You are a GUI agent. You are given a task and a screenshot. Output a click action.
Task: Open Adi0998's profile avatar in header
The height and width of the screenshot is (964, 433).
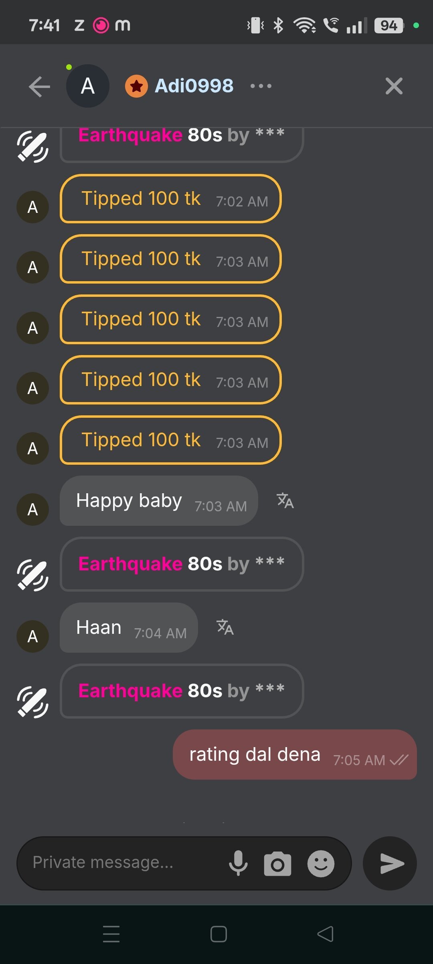point(87,86)
